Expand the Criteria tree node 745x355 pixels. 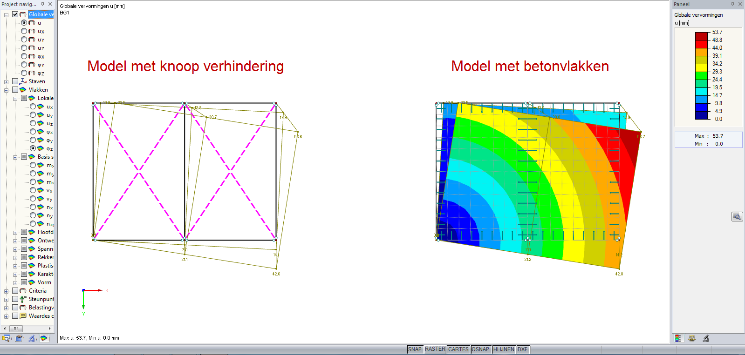[7, 291]
